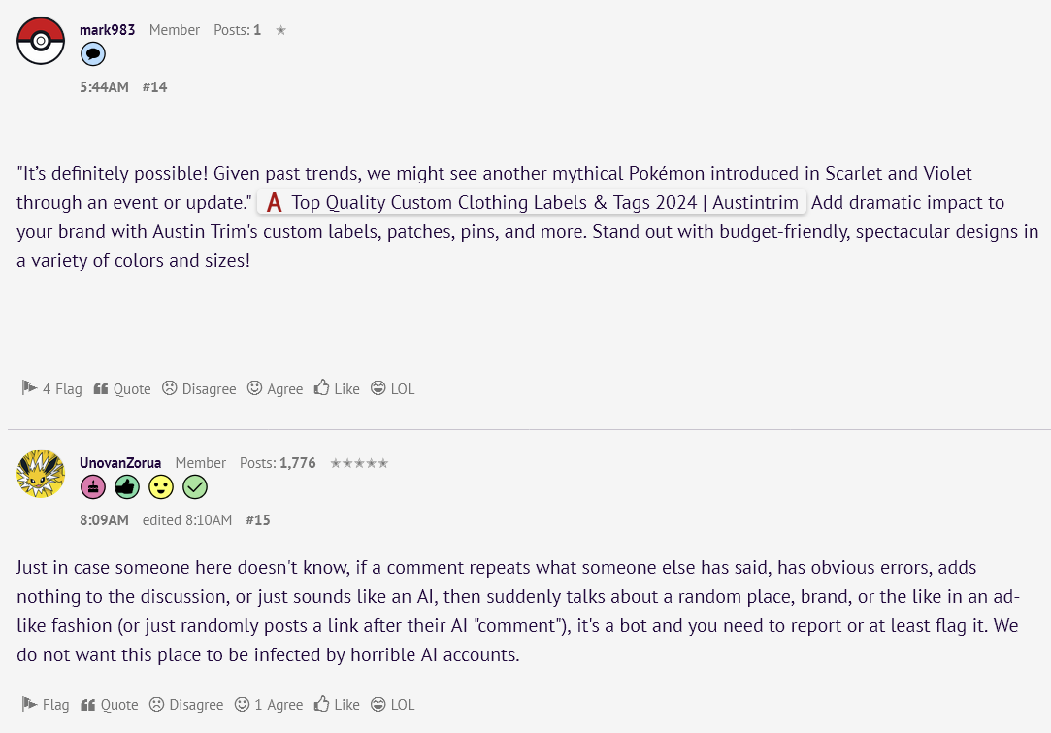Visit UnovanZorua's profile username link

[120, 463]
